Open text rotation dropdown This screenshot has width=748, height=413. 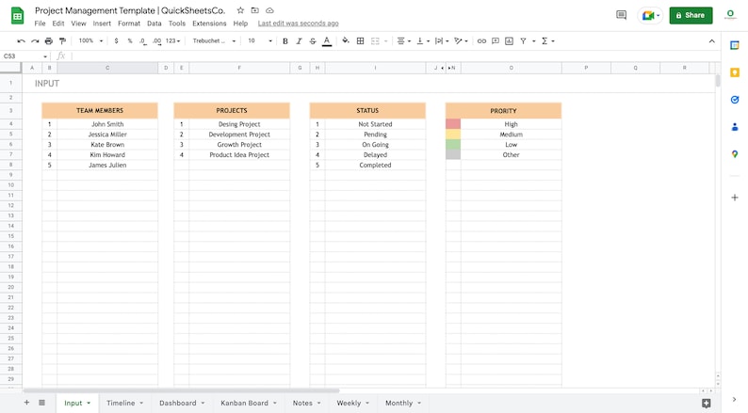(461, 41)
